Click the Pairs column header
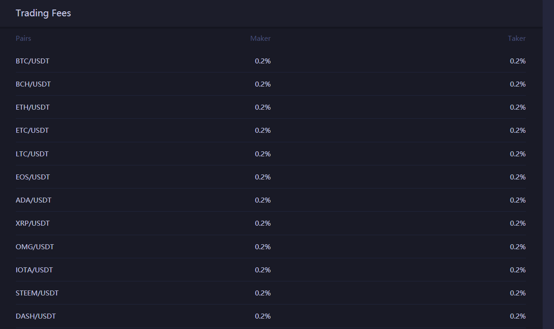554x329 pixels. coord(24,39)
